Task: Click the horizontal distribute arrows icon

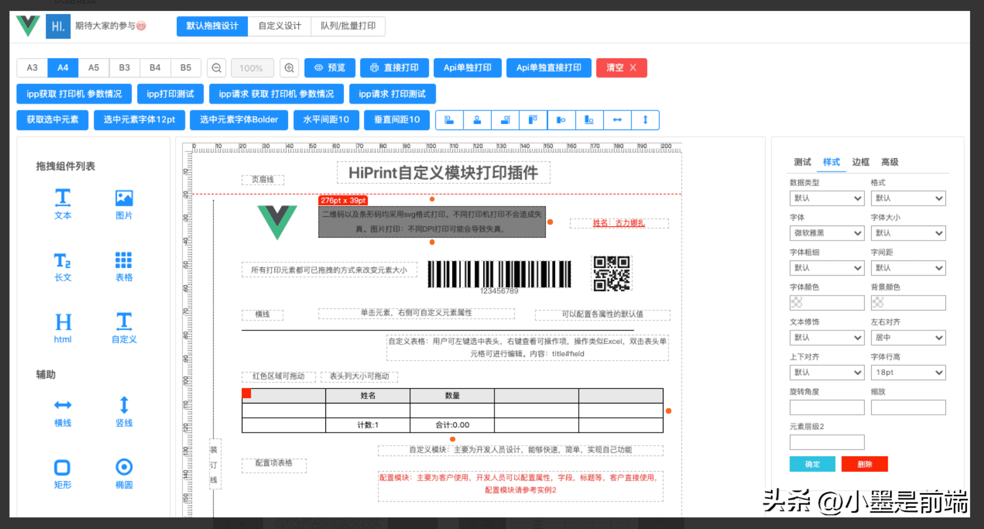Action: [x=617, y=120]
